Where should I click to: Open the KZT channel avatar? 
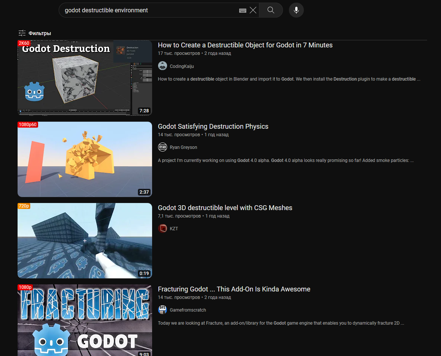[x=163, y=228]
